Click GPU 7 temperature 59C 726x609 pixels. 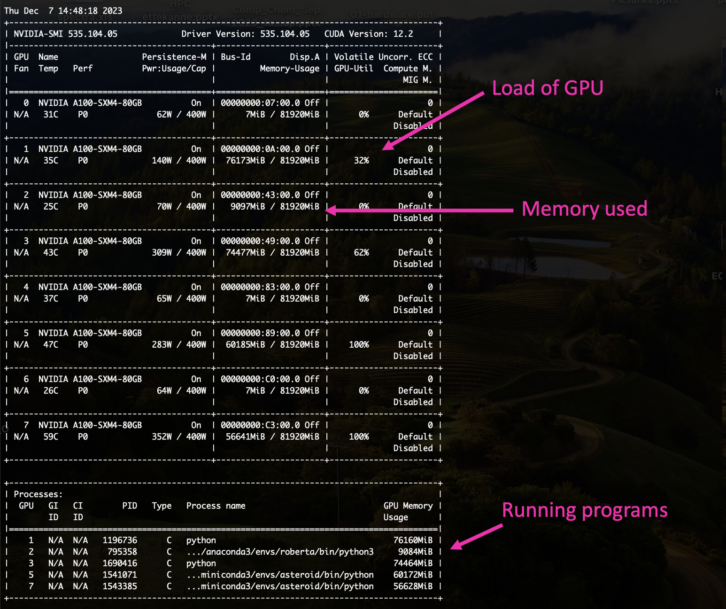[51, 437]
